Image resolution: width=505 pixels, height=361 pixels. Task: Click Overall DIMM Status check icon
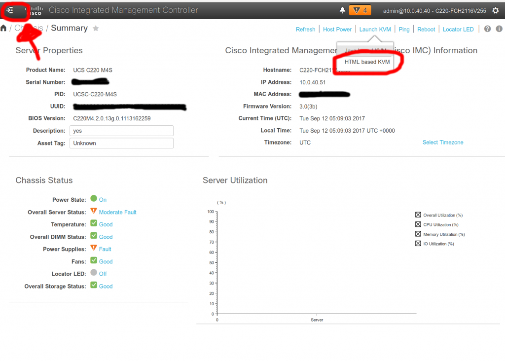[94, 235]
